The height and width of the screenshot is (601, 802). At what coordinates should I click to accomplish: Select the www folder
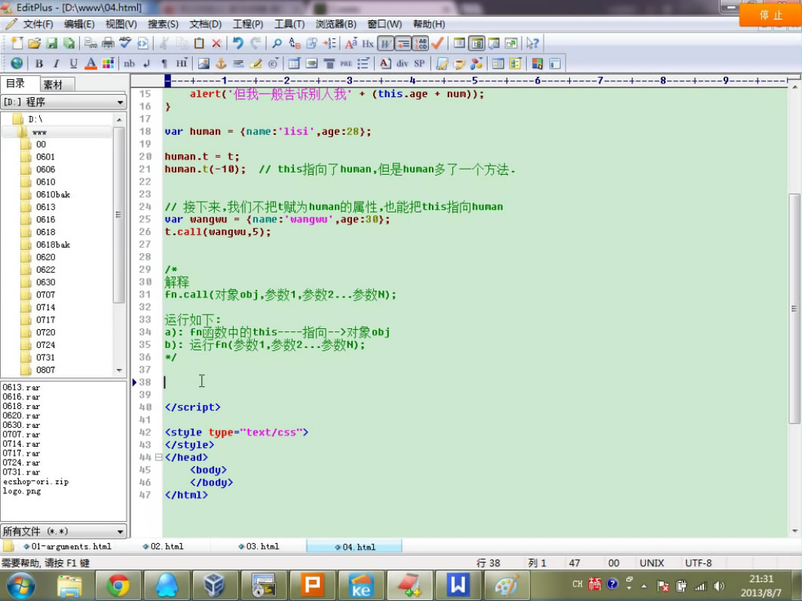[x=39, y=132]
